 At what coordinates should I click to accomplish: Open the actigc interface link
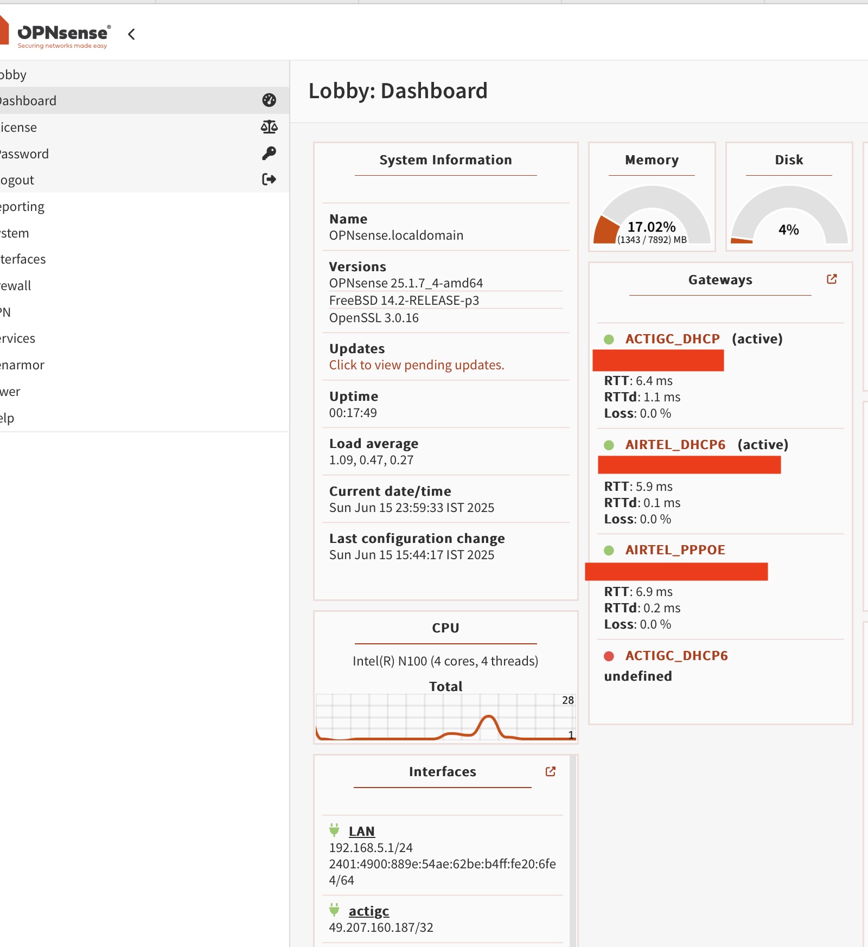tap(369, 911)
